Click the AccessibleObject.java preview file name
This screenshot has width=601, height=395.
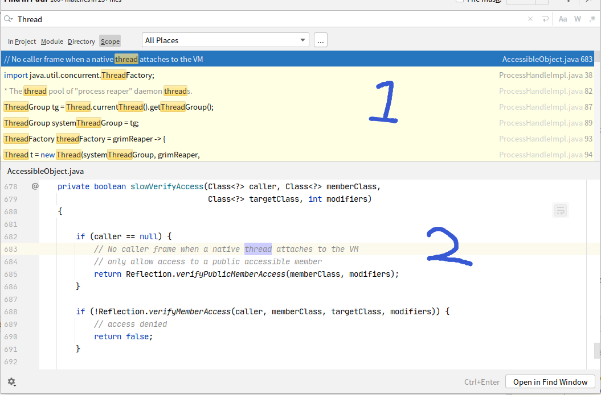(45, 171)
